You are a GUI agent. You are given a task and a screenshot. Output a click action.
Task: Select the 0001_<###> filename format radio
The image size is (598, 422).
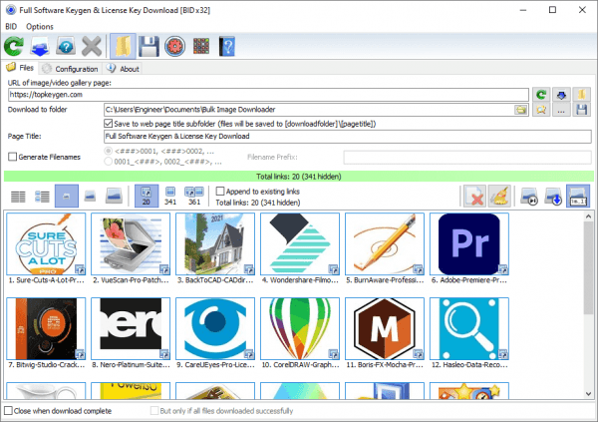click(x=109, y=162)
